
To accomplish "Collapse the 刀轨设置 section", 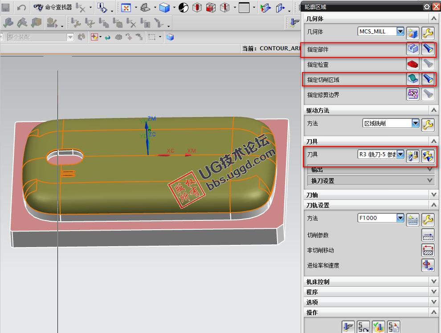I will point(434,205).
